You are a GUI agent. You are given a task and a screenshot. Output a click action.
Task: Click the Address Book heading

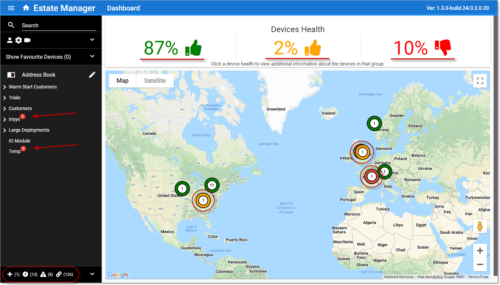tap(39, 75)
